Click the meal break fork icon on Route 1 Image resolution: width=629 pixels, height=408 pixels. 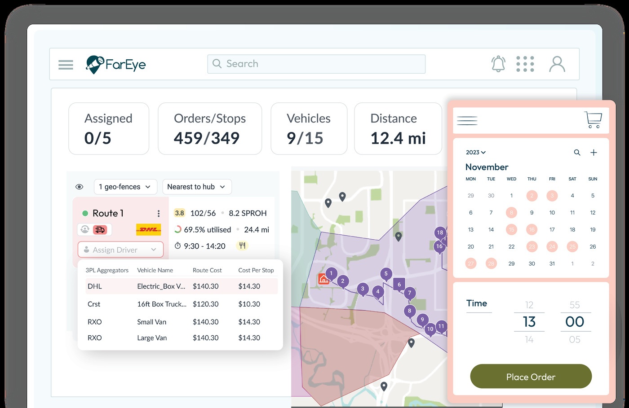click(242, 246)
